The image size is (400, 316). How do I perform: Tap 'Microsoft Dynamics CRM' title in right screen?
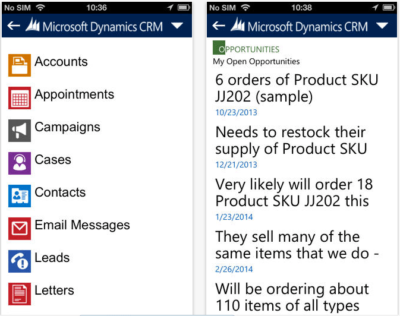click(308, 27)
